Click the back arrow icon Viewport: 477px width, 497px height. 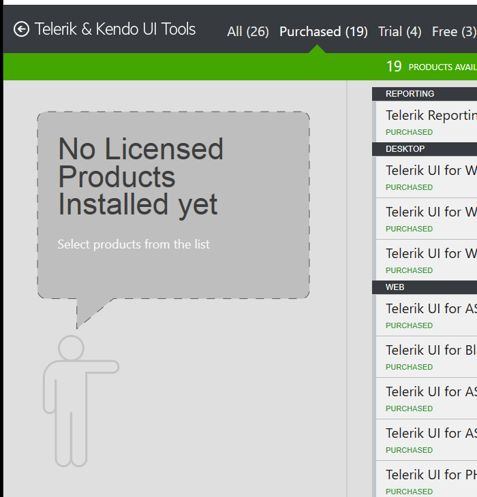tap(21, 29)
